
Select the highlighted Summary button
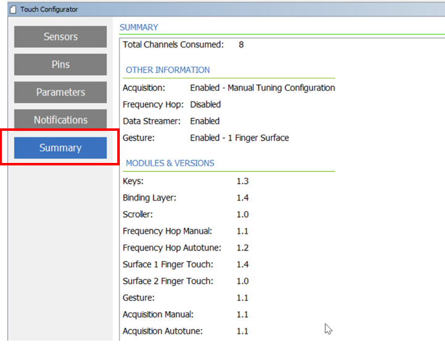click(60, 148)
